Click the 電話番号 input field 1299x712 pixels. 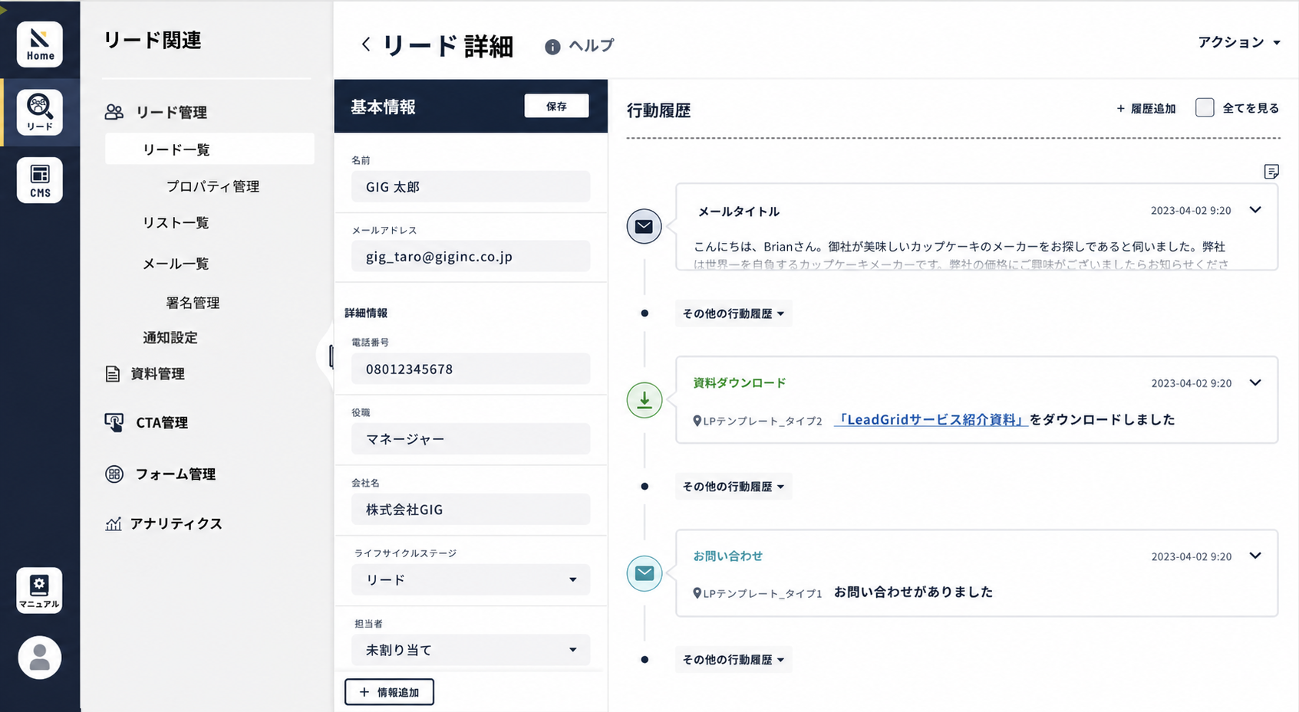[471, 369]
